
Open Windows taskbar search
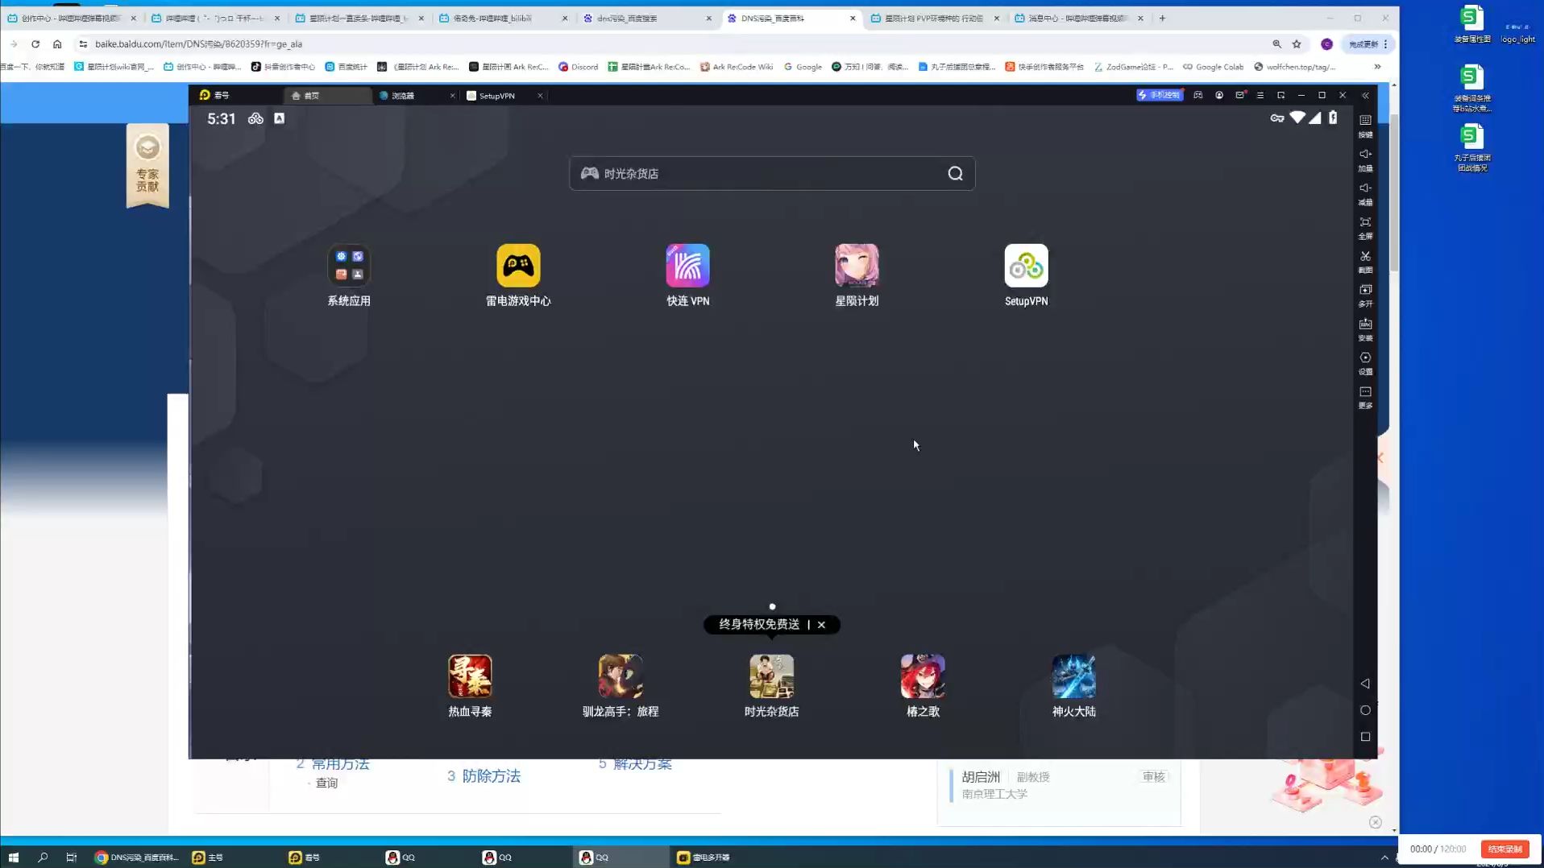point(43,858)
